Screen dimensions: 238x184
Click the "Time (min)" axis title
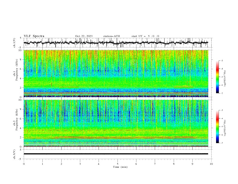[x=120, y=167]
